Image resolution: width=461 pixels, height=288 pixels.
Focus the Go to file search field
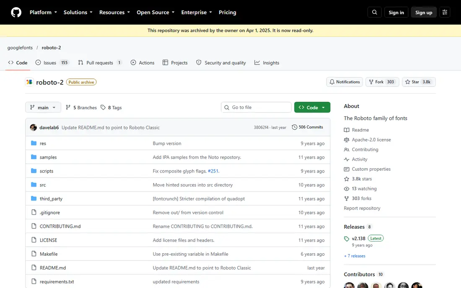pos(256,108)
